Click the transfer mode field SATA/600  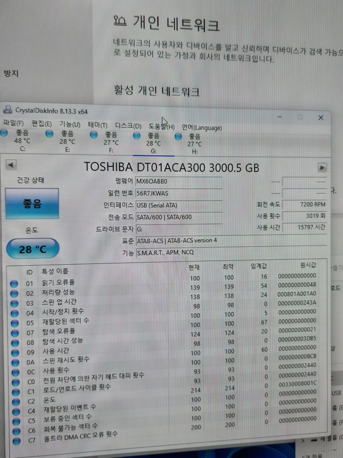coord(179,217)
